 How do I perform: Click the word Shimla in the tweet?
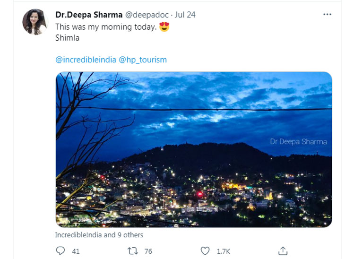(67, 38)
